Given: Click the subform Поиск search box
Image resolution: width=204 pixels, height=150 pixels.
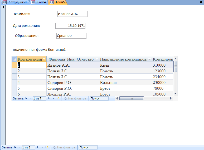Looking at the screenshot, I should pos(99,98).
